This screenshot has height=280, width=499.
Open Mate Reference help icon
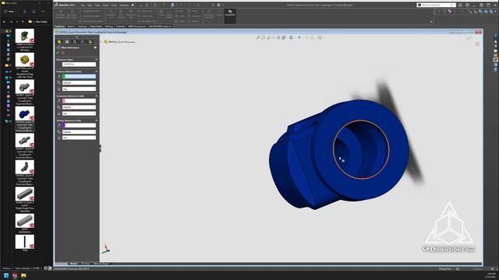pos(95,47)
